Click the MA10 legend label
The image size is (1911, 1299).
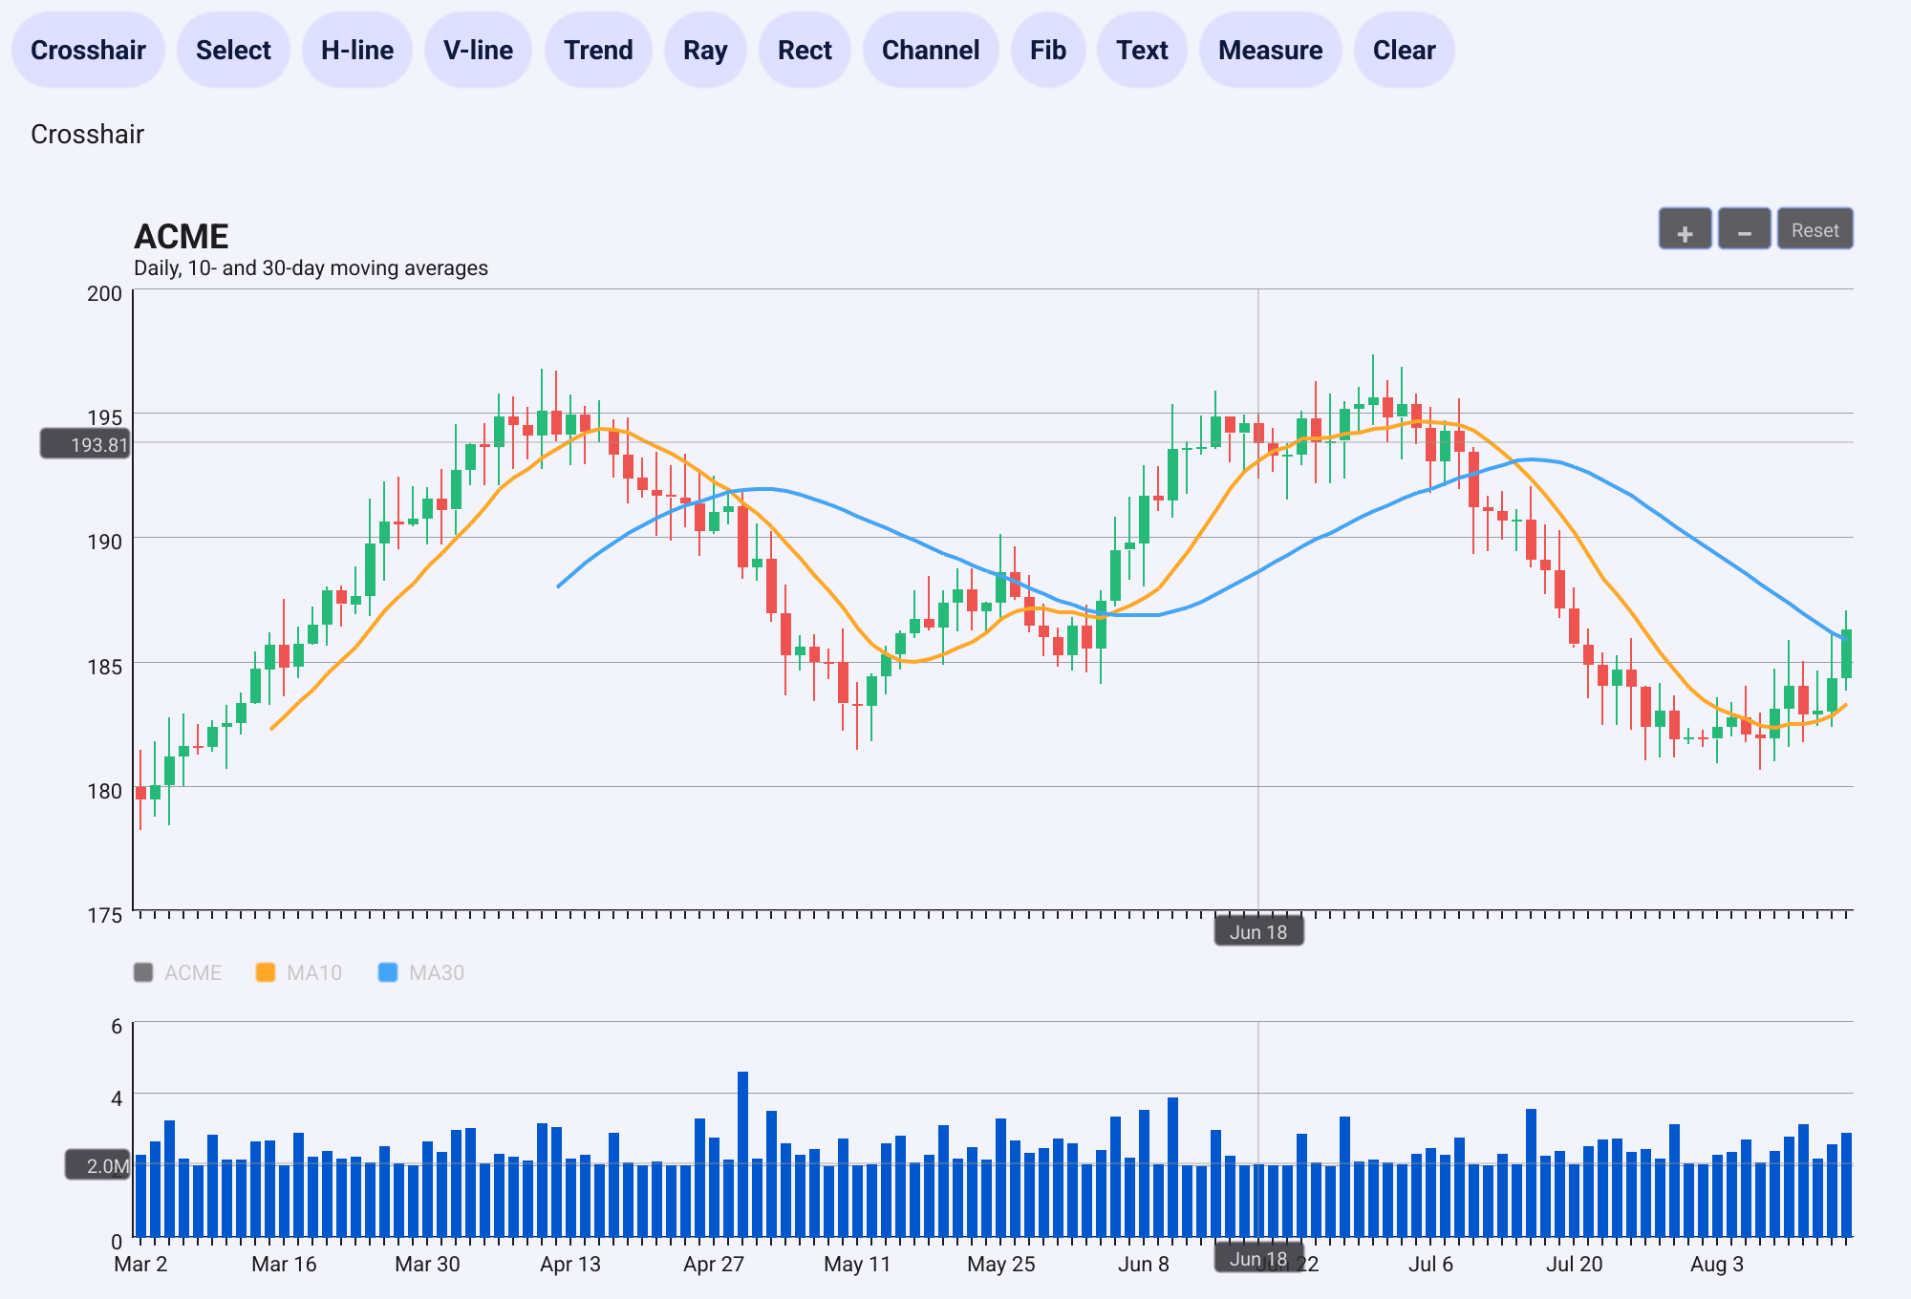click(314, 972)
